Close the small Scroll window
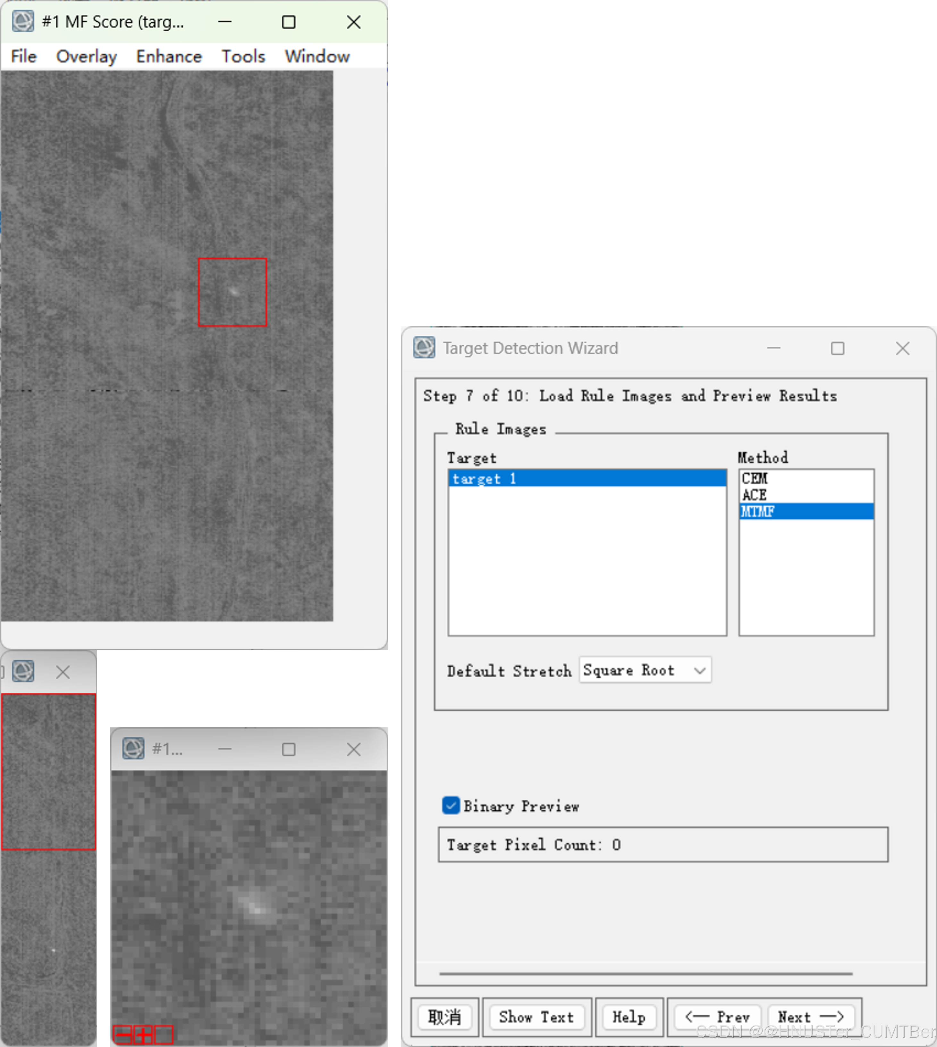Screen dimensions: 937x1047 tap(63, 672)
